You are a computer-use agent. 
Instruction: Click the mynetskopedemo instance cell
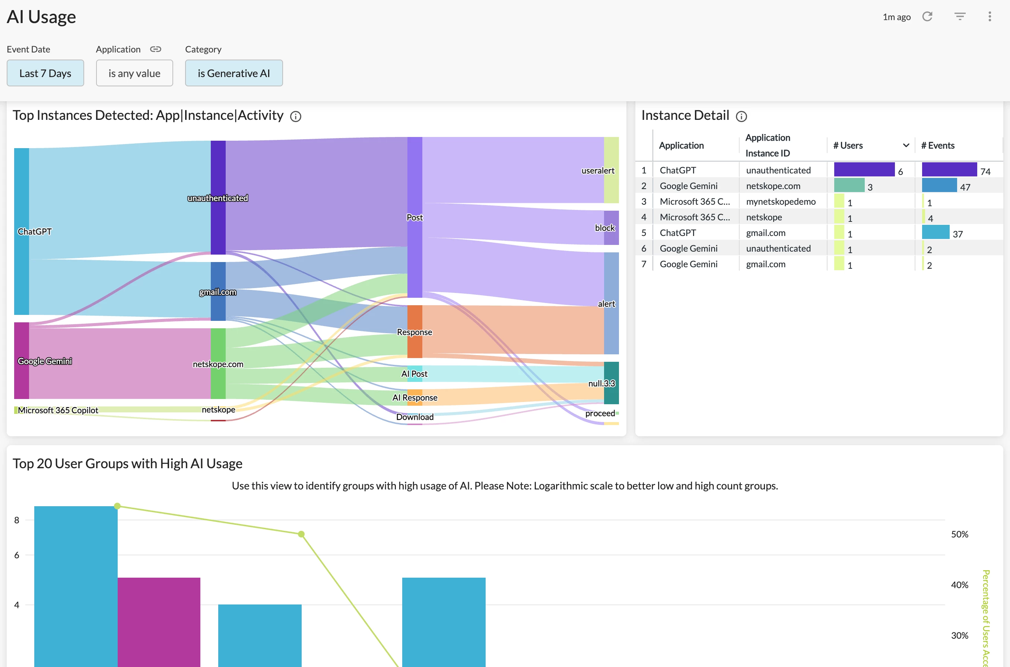(x=781, y=202)
